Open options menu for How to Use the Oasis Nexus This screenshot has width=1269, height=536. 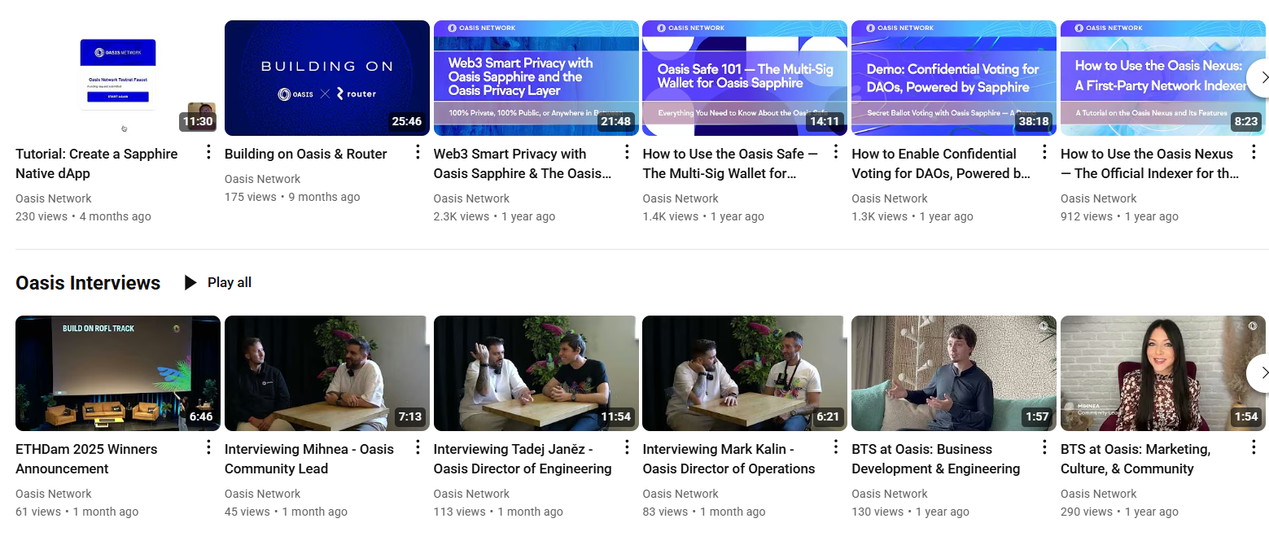point(1254,152)
